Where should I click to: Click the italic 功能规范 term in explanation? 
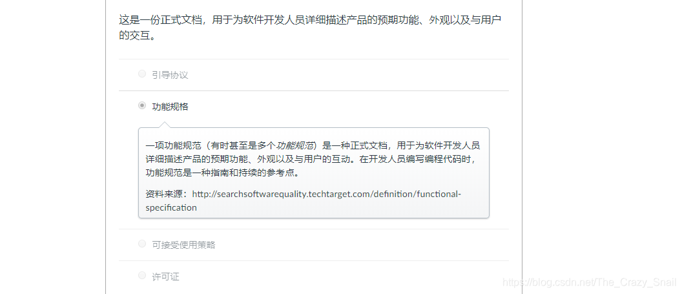pyautogui.click(x=295, y=145)
